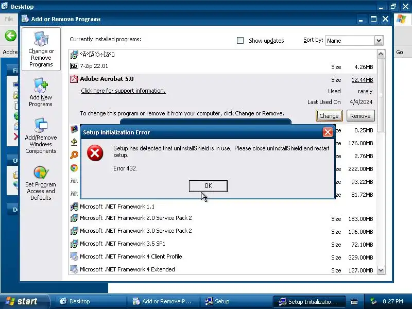
Task: Click the scroll up arrow of program list
Action: coord(381,54)
